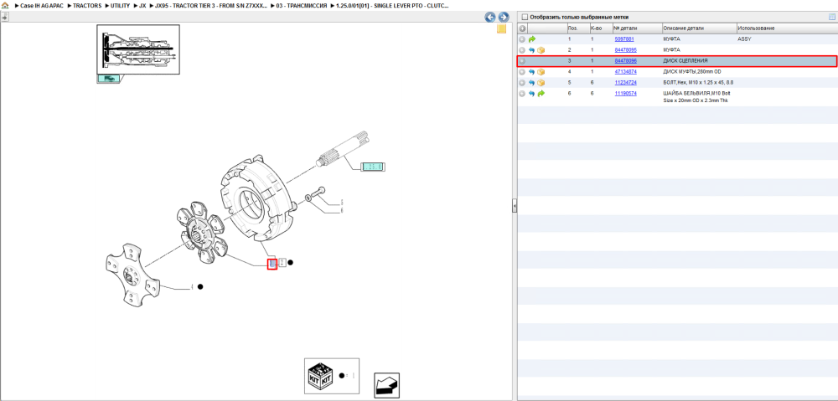Toggle selection circle for part 11190574
The image size is (838, 401).
tap(522, 94)
